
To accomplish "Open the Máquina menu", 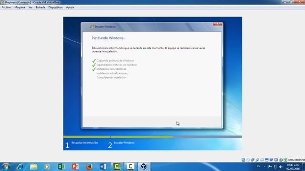I will (x=20, y=8).
